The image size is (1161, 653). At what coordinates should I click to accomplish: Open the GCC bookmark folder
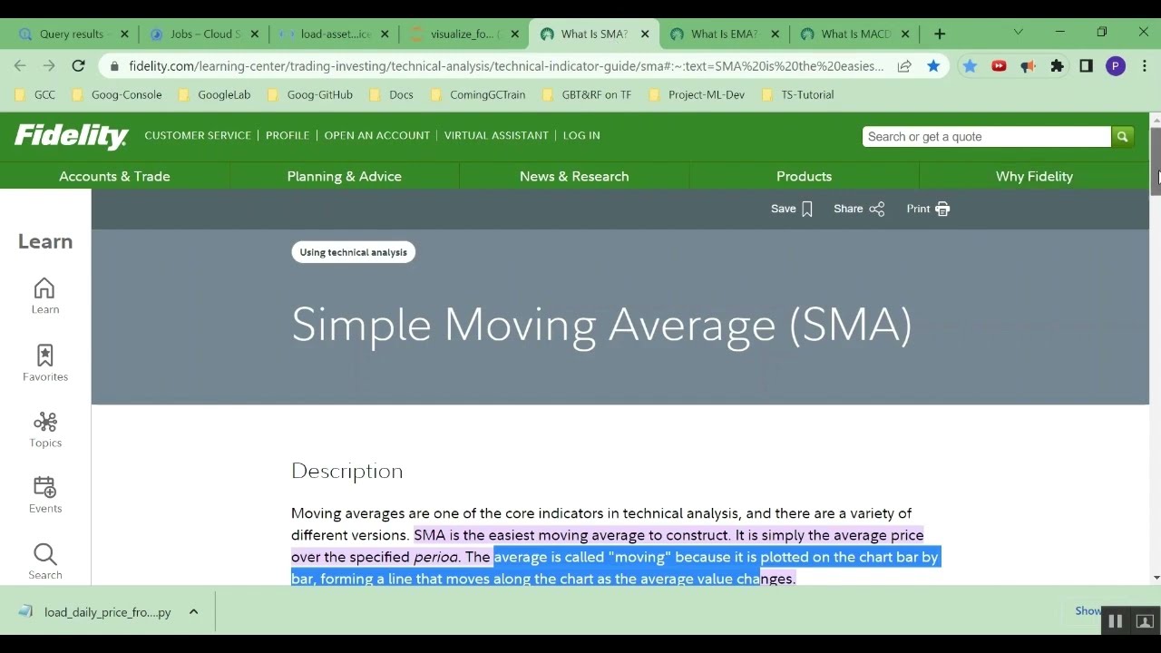click(x=36, y=94)
